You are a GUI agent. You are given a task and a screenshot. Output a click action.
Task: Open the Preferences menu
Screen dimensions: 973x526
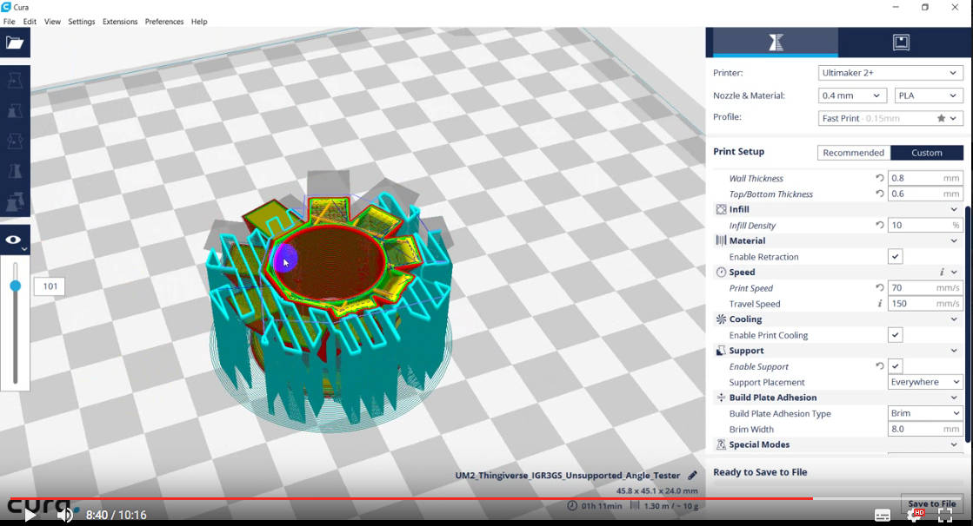point(164,21)
